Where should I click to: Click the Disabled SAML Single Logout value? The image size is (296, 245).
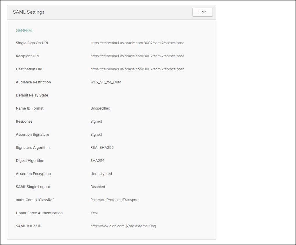click(97, 187)
